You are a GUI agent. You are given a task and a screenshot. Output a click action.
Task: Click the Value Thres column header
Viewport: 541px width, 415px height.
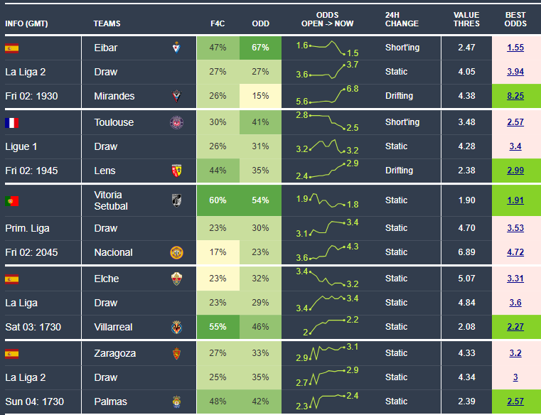coord(466,19)
